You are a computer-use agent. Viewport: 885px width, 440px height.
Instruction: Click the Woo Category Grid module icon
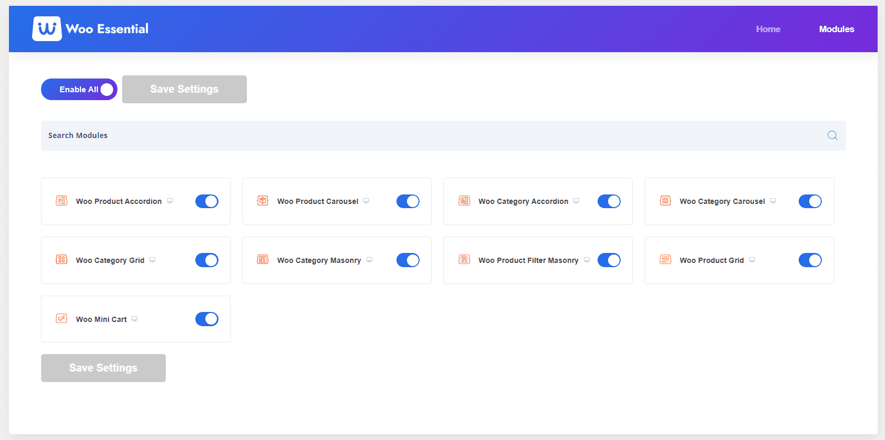[62, 260]
